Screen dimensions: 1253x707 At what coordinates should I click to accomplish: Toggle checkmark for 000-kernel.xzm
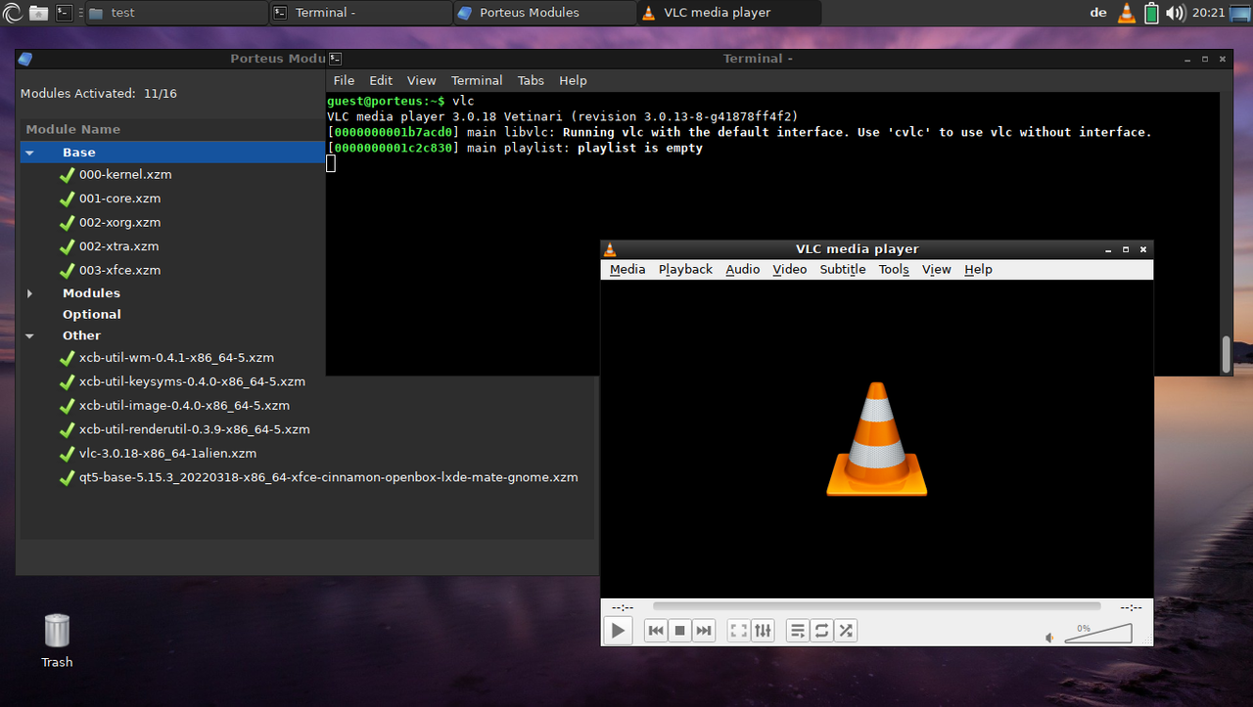tap(67, 175)
